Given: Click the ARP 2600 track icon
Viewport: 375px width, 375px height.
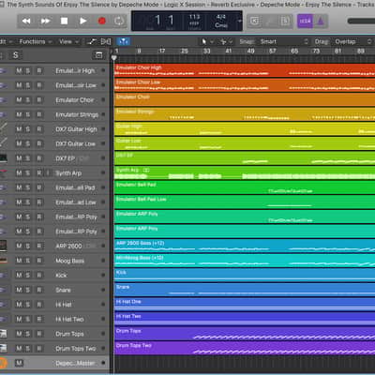Looking at the screenshot, I should point(4,246).
